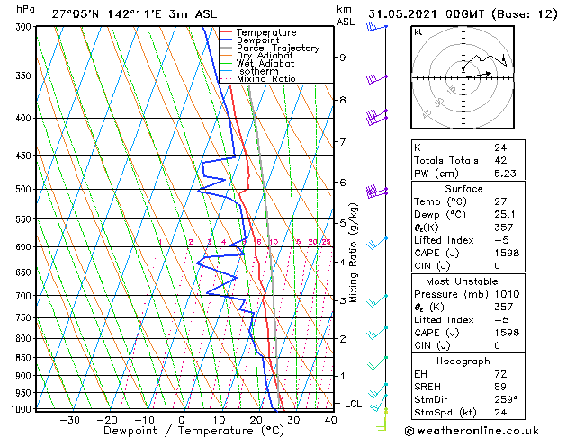The image size is (566, 437).
Task: Click the station coordinates title 27°05'N 142°11'E
Action: [x=107, y=14]
